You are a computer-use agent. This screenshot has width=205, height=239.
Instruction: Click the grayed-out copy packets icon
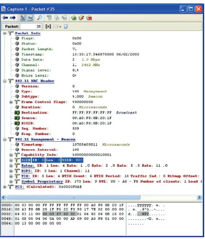tap(57, 18)
